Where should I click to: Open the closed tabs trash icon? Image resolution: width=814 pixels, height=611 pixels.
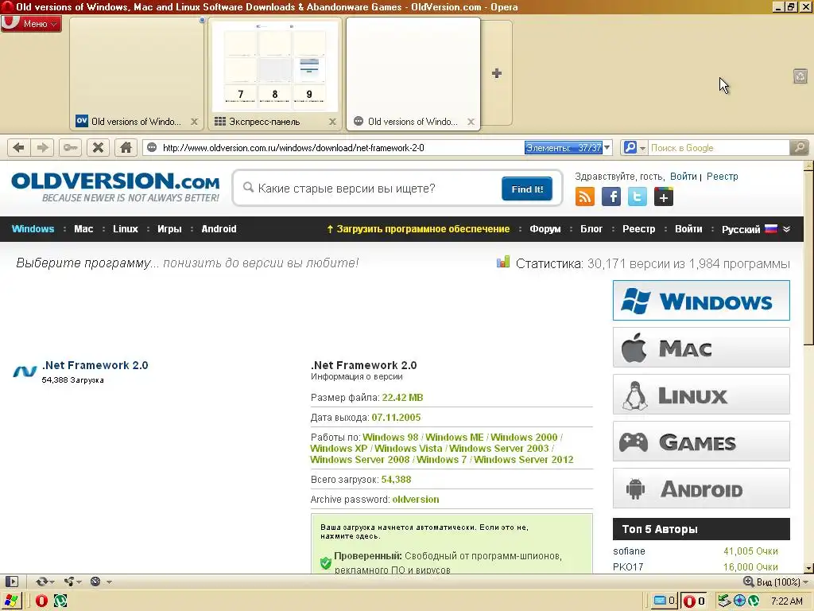800,76
